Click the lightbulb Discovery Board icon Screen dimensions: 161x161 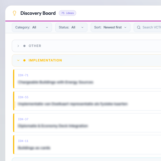(x=14, y=13)
